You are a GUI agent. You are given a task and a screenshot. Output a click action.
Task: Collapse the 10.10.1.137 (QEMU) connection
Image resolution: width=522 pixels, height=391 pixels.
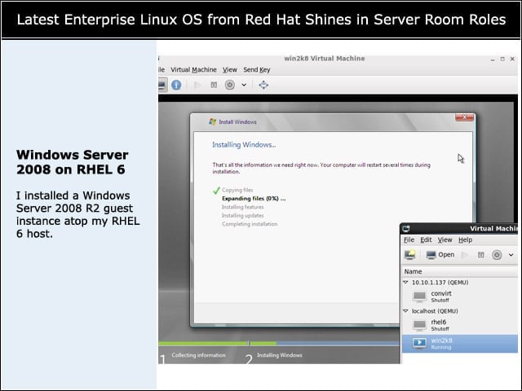click(x=405, y=283)
